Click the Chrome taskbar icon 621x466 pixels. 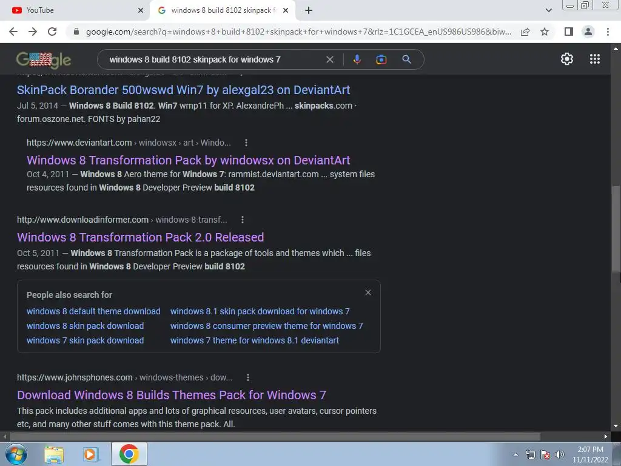pos(129,454)
